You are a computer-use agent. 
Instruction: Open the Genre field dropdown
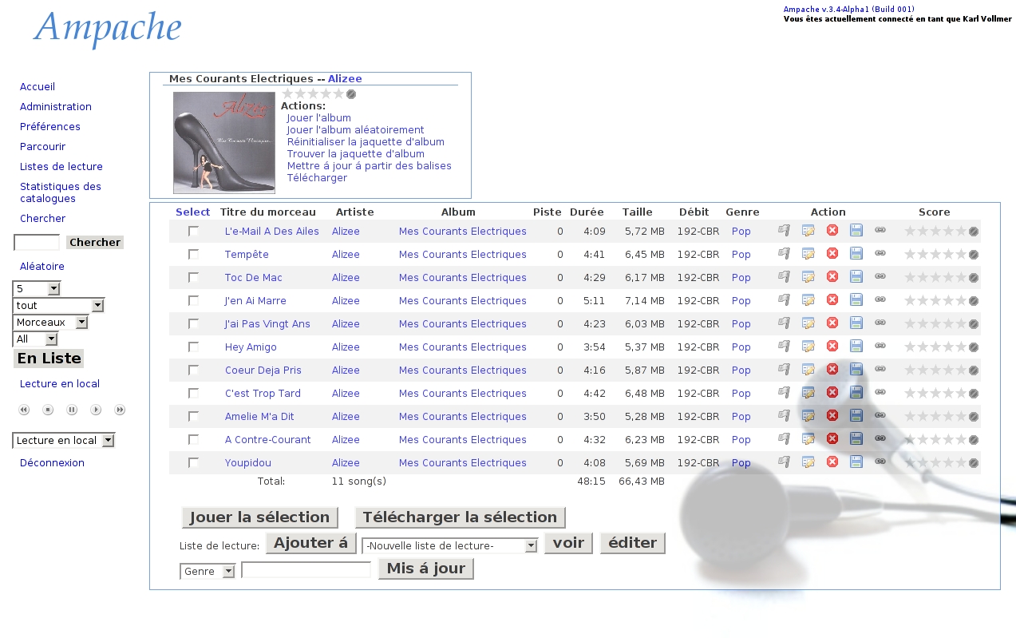208,571
